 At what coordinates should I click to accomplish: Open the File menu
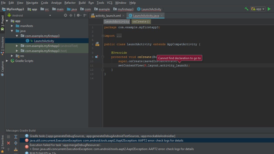tap(3, 2)
